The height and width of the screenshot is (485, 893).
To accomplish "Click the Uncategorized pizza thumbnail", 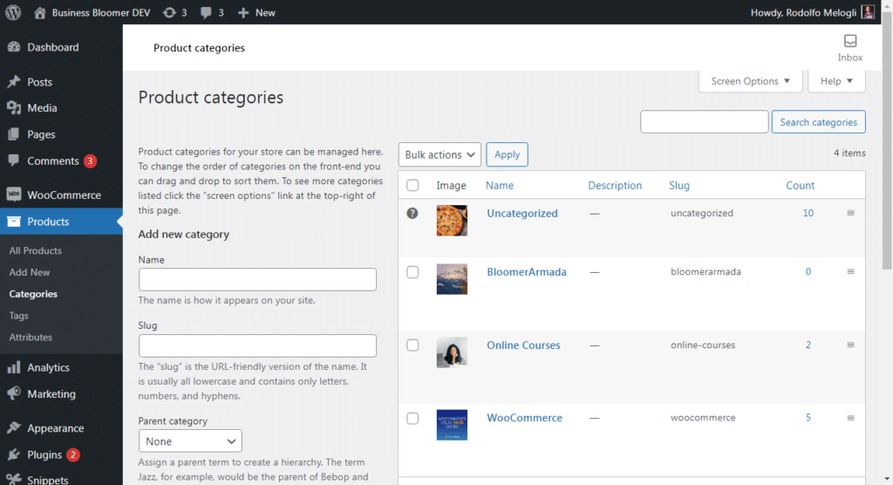I will (x=452, y=221).
